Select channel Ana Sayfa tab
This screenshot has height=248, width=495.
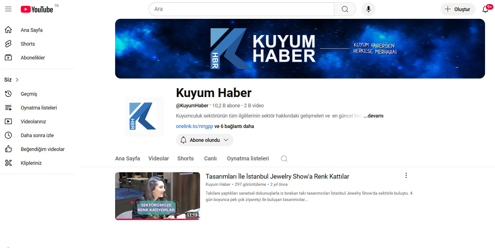(x=128, y=158)
